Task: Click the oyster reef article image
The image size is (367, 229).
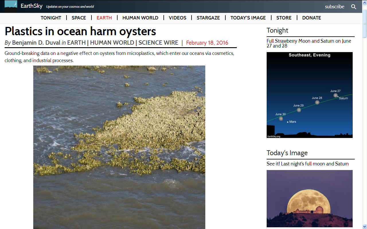Action: (119, 147)
